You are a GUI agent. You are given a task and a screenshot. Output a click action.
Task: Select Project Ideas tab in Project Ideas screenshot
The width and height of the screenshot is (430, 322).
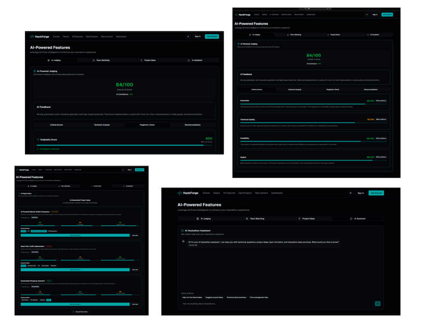pos(96,186)
